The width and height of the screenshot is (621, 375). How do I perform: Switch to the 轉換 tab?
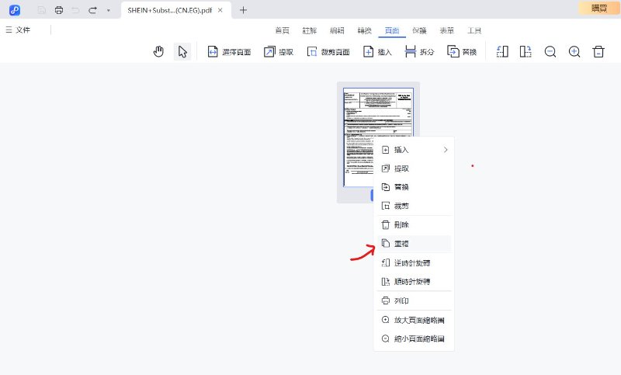point(364,30)
